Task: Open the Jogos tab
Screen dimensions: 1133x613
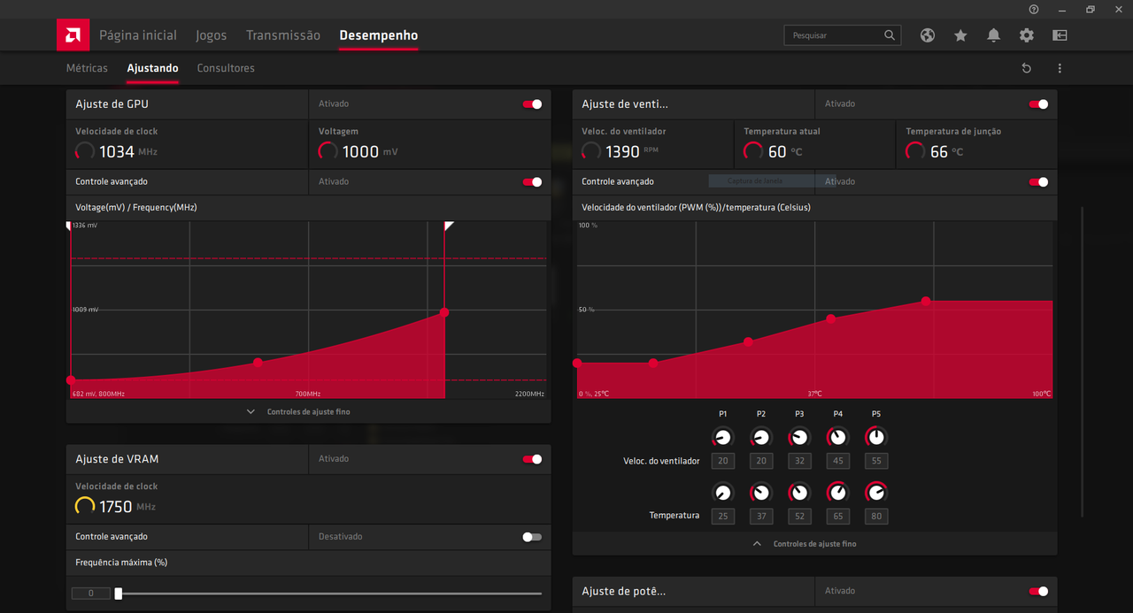Action: click(212, 35)
